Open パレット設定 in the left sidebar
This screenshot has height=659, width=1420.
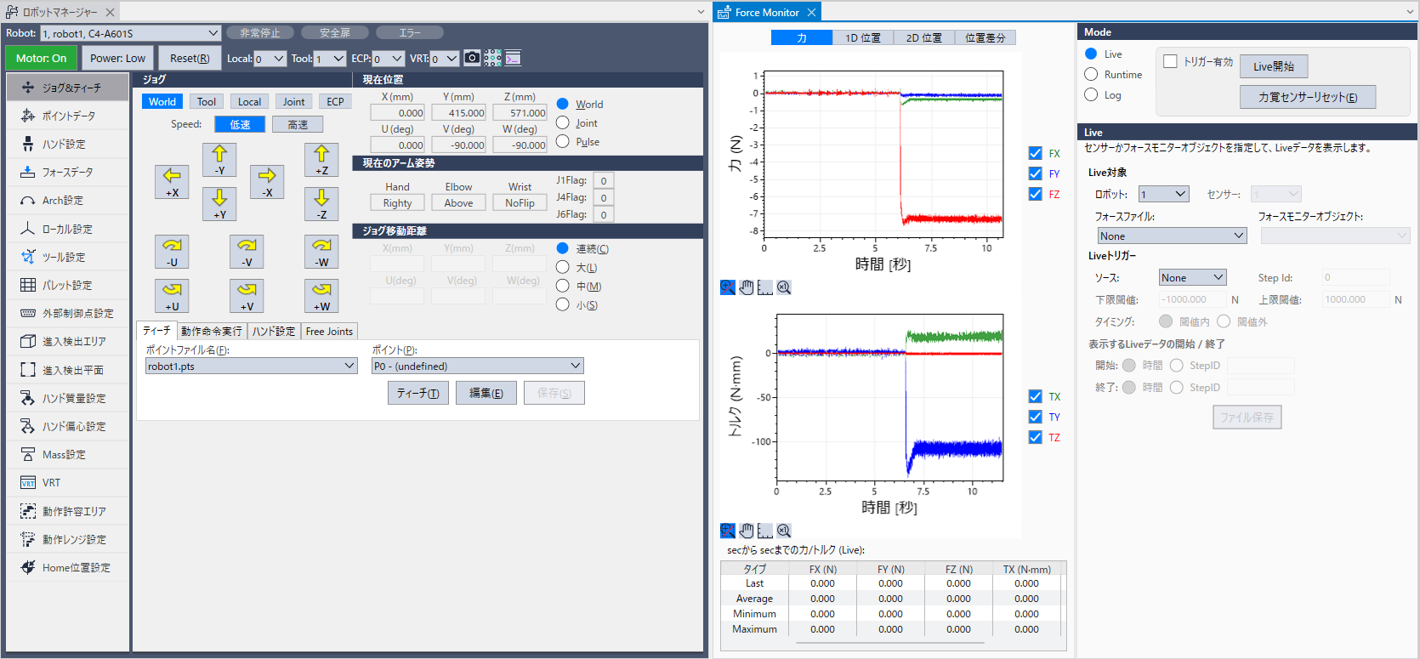tap(67, 285)
